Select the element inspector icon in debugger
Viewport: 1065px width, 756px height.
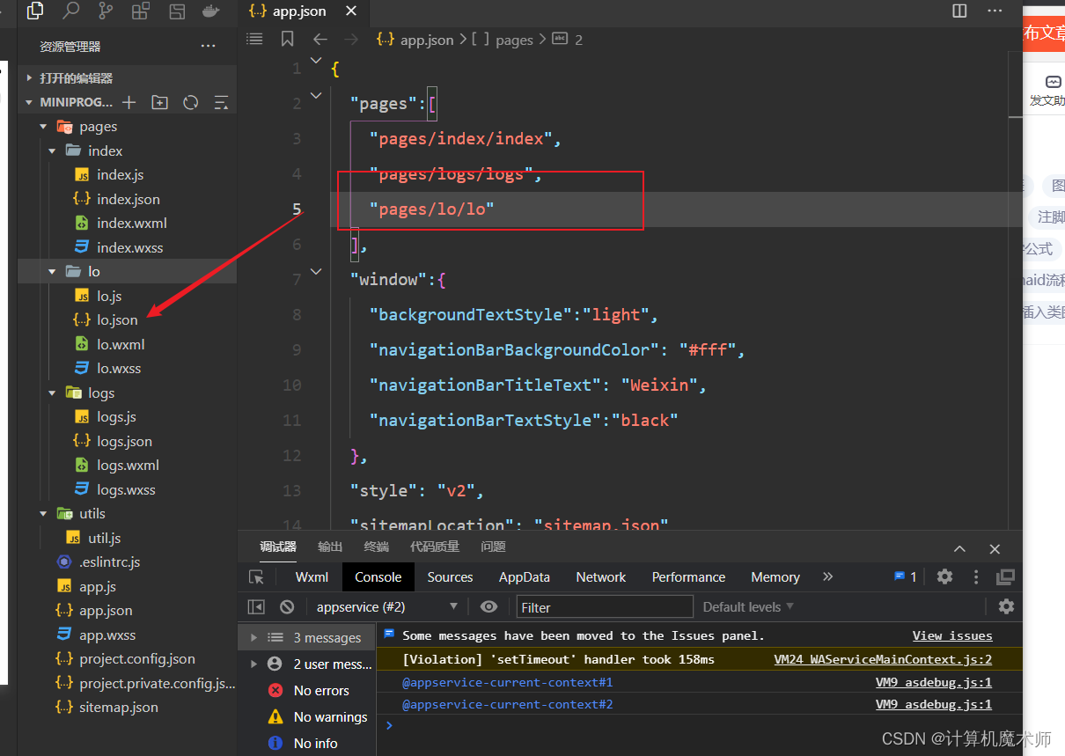[256, 577]
